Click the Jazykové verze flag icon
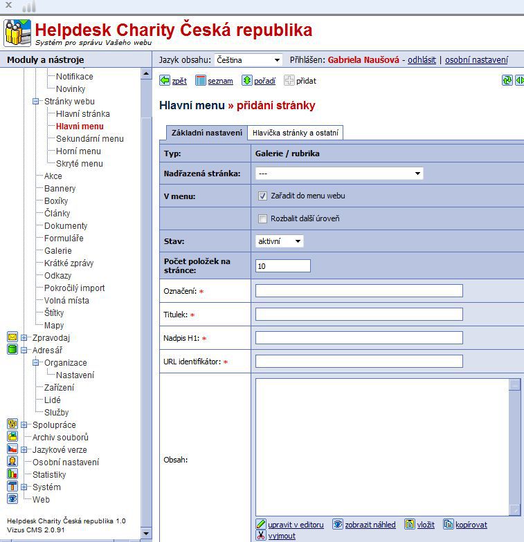Viewport: 524px width, 542px height. click(x=12, y=449)
